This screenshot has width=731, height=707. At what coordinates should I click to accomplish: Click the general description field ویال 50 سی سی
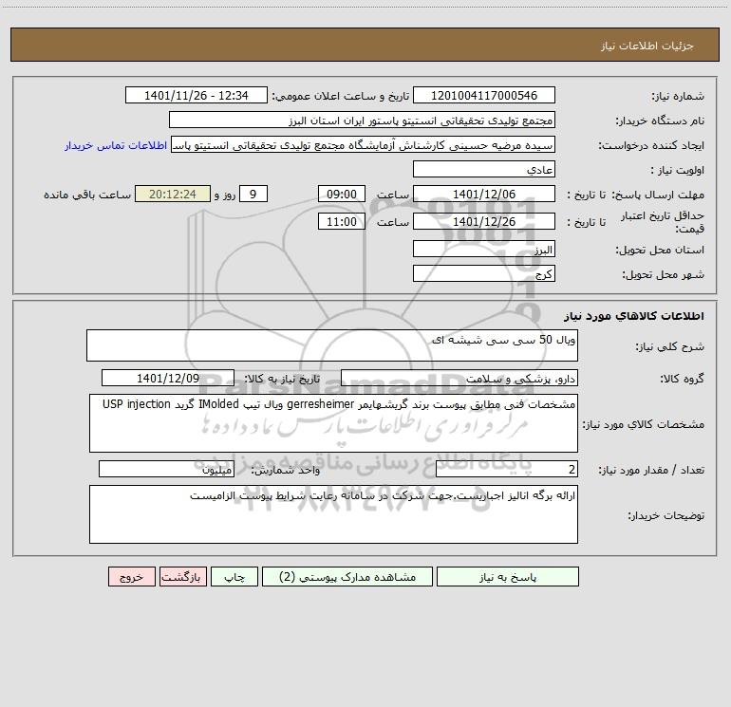point(332,345)
